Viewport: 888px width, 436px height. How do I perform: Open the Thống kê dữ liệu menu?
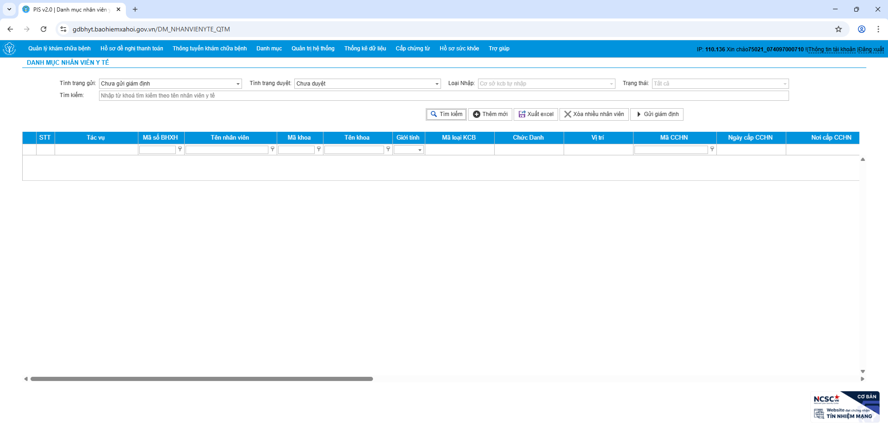[x=365, y=49]
